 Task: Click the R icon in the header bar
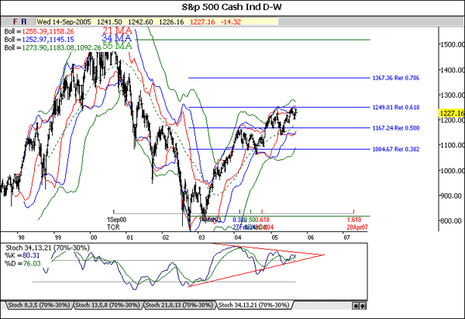[24, 22]
